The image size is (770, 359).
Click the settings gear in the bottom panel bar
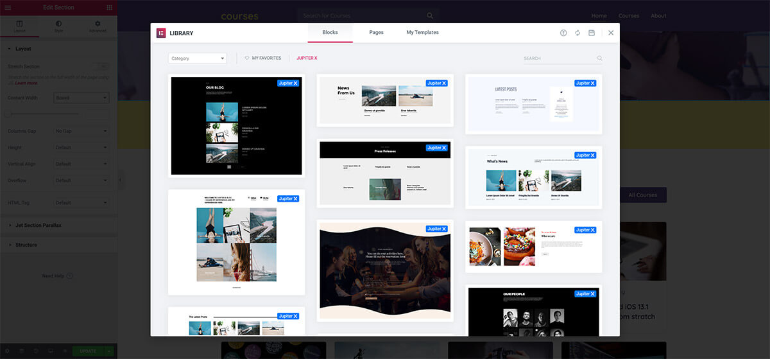point(7,351)
